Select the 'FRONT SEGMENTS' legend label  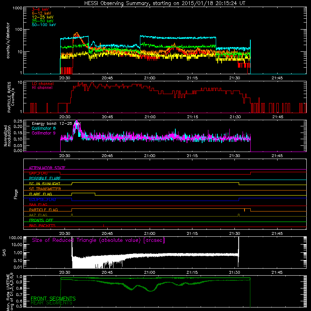tap(53, 299)
